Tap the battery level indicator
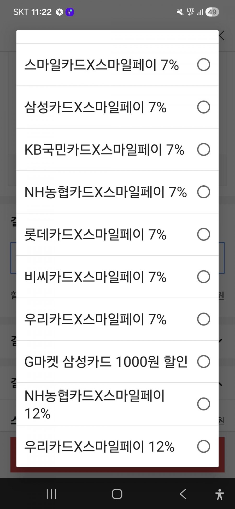The width and height of the screenshot is (235, 509). tap(212, 12)
